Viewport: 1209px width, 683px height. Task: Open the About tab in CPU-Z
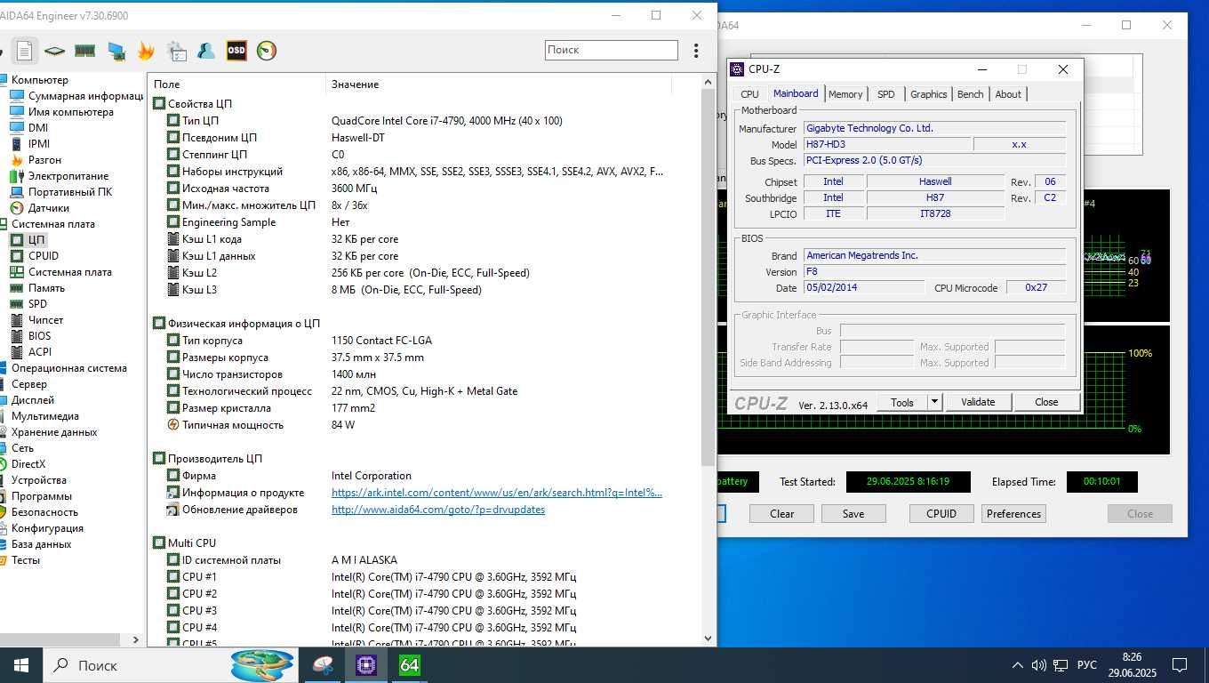click(1008, 94)
